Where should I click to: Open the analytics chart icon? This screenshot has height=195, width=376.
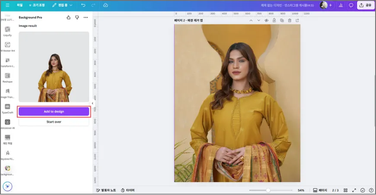[341, 5]
